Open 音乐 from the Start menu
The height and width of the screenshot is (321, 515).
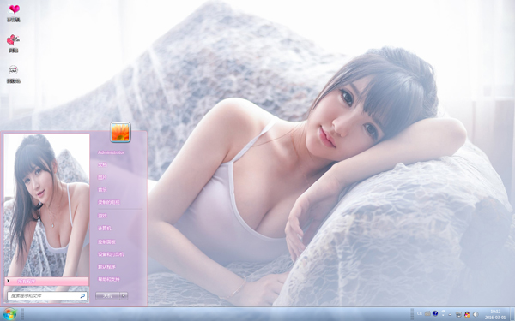point(102,190)
